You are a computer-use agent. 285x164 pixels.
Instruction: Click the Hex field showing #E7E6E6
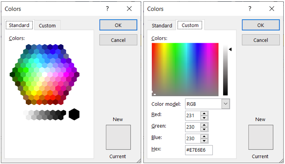(x=199, y=150)
